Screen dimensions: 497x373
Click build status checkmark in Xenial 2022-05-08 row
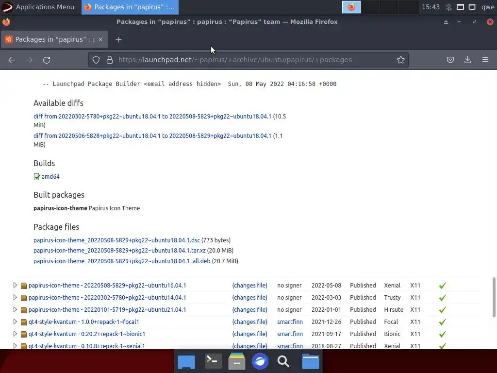click(443, 286)
